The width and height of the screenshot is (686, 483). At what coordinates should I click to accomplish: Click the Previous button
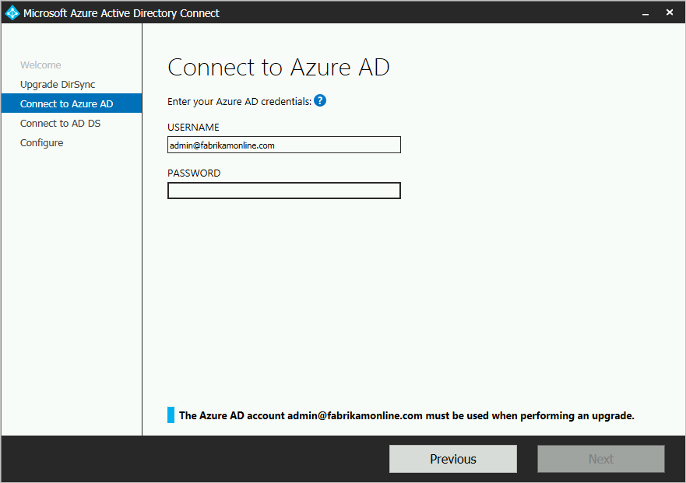pyautogui.click(x=452, y=458)
